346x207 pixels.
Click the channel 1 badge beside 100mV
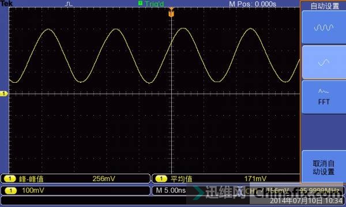[x=10, y=190]
